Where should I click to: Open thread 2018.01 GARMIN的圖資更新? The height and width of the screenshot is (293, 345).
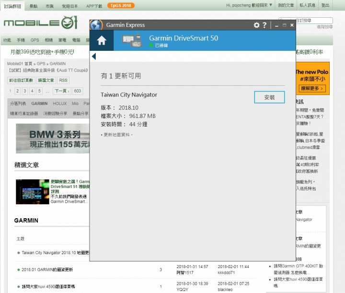click(x=47, y=270)
